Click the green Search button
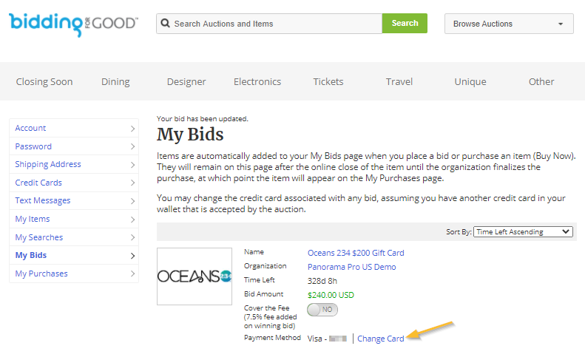This screenshot has width=585, height=360. tap(405, 24)
